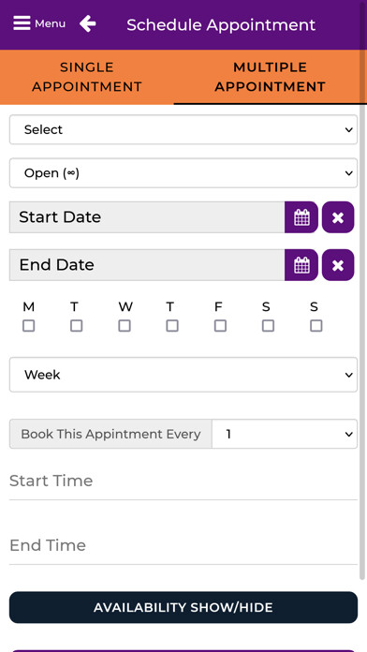Clear the End Date with X button
The height and width of the screenshot is (652, 367).
[x=338, y=265]
